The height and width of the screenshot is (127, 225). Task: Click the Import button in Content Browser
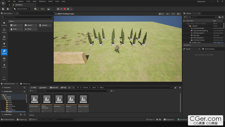pyautogui.click(x=42, y=87)
